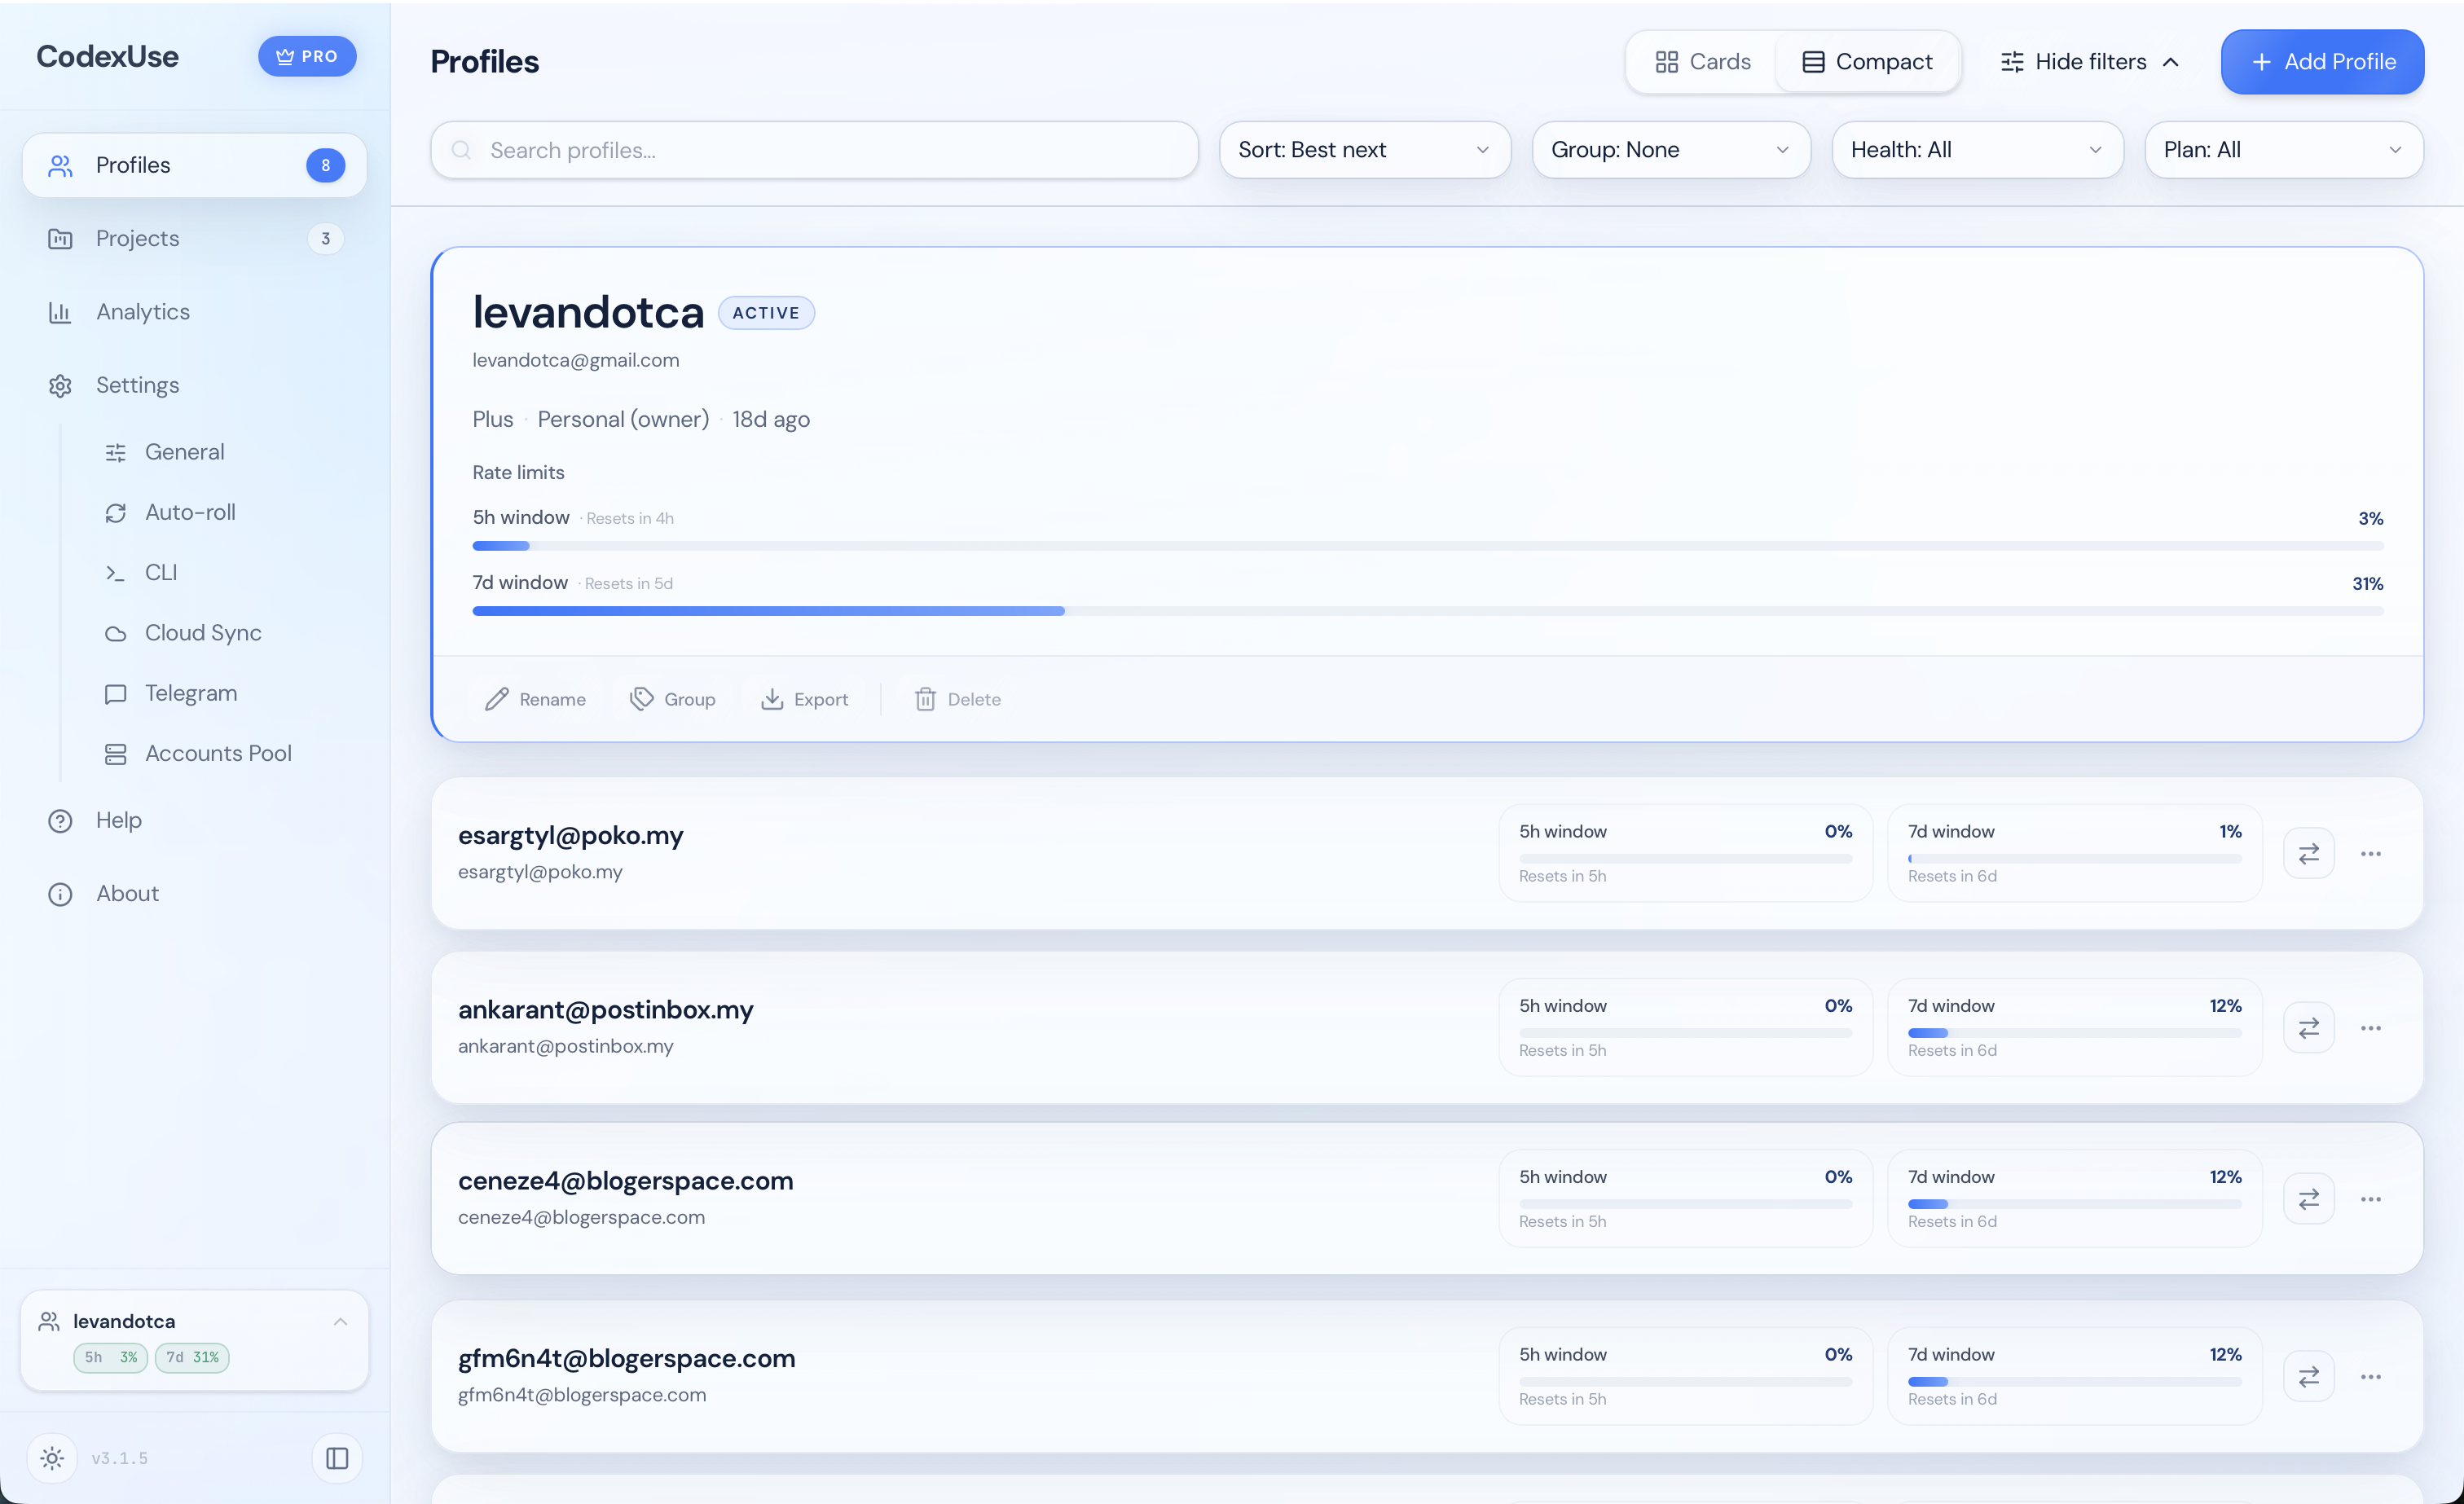Screen dimensions: 2464x1504
Task: Open more options for ceneze4@blogerspace.com
Action: click(x=2370, y=1199)
